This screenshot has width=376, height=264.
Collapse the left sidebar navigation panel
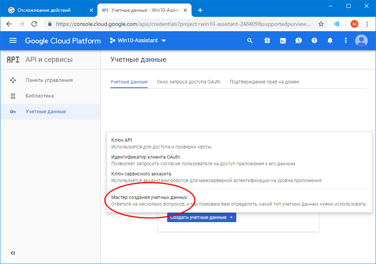click(x=13, y=253)
